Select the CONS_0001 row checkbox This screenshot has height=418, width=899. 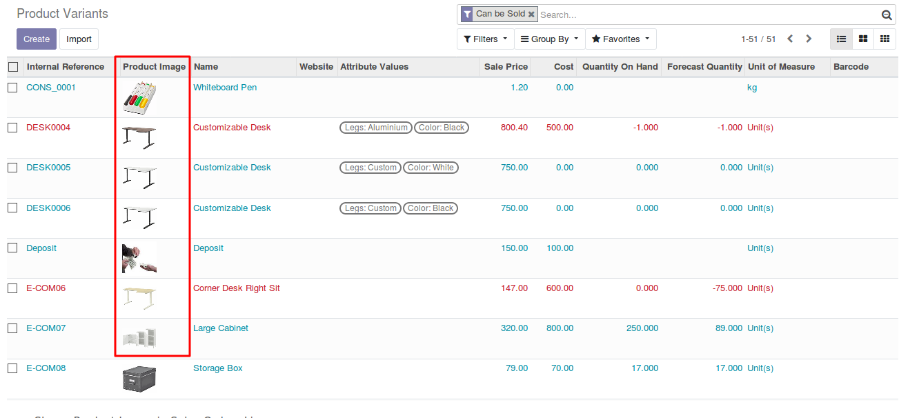[x=12, y=88]
